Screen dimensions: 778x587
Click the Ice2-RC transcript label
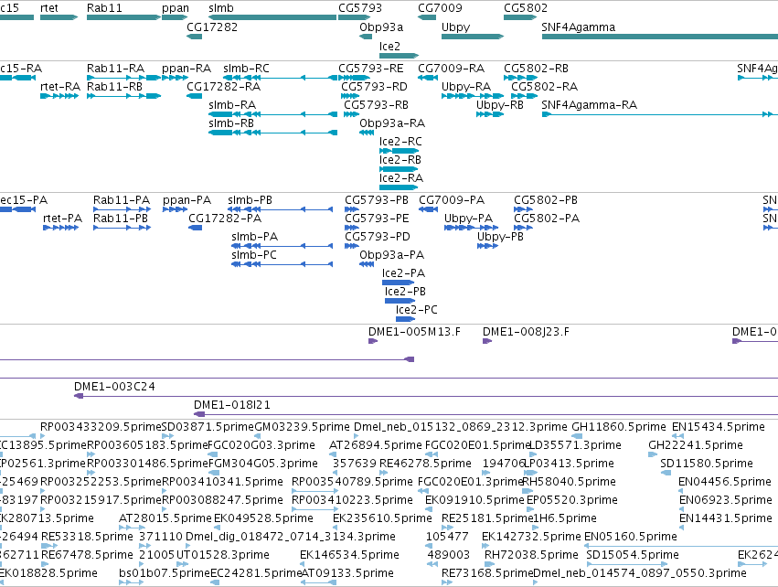[x=400, y=142]
